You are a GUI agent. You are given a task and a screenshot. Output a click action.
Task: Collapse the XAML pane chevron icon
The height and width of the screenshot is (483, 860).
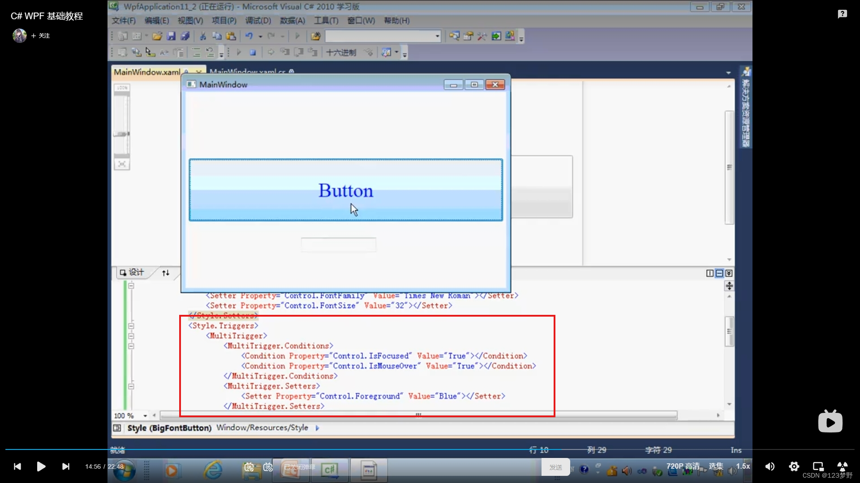tap(729, 273)
